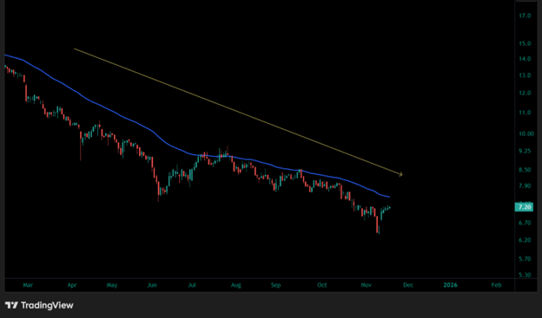Select the 7.90 price scale value

(525, 186)
